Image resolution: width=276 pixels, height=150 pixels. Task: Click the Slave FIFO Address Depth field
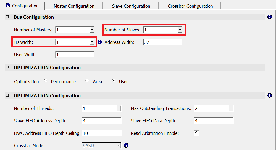point(101,121)
